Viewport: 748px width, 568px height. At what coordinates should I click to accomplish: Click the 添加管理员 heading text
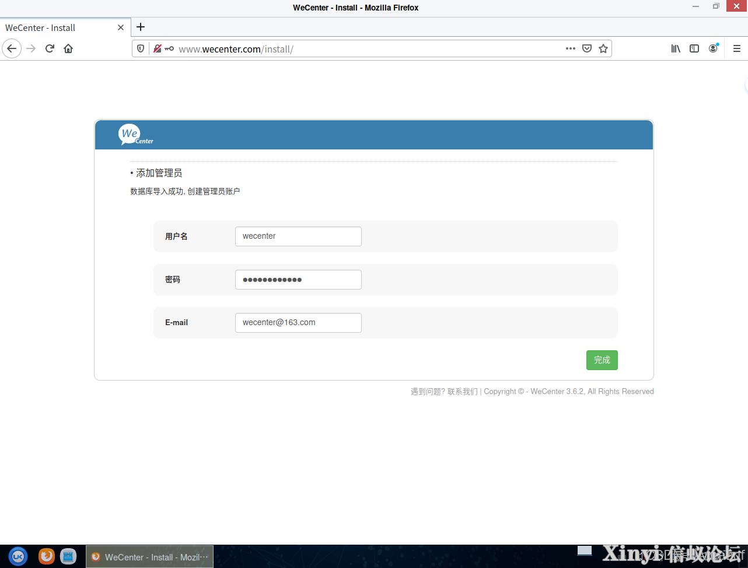click(159, 173)
